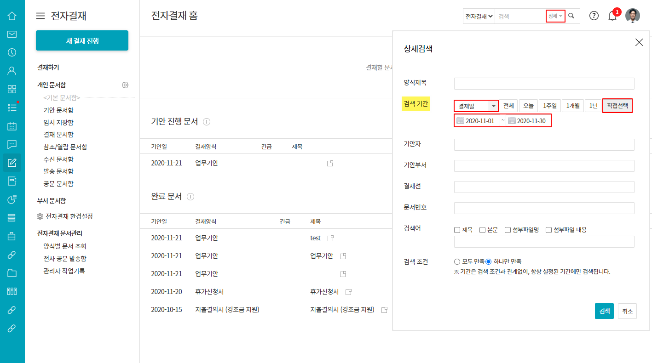Toggle the 상세 search dropdown

pyautogui.click(x=555, y=16)
